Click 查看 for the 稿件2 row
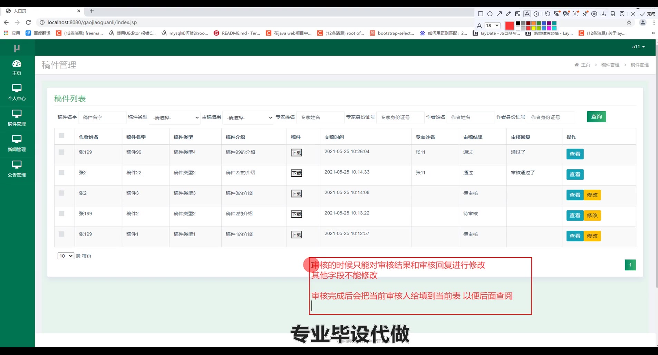The image size is (658, 355). pos(575,215)
